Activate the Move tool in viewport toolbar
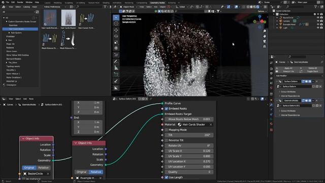This screenshot has width=325, height=183. click(116, 30)
